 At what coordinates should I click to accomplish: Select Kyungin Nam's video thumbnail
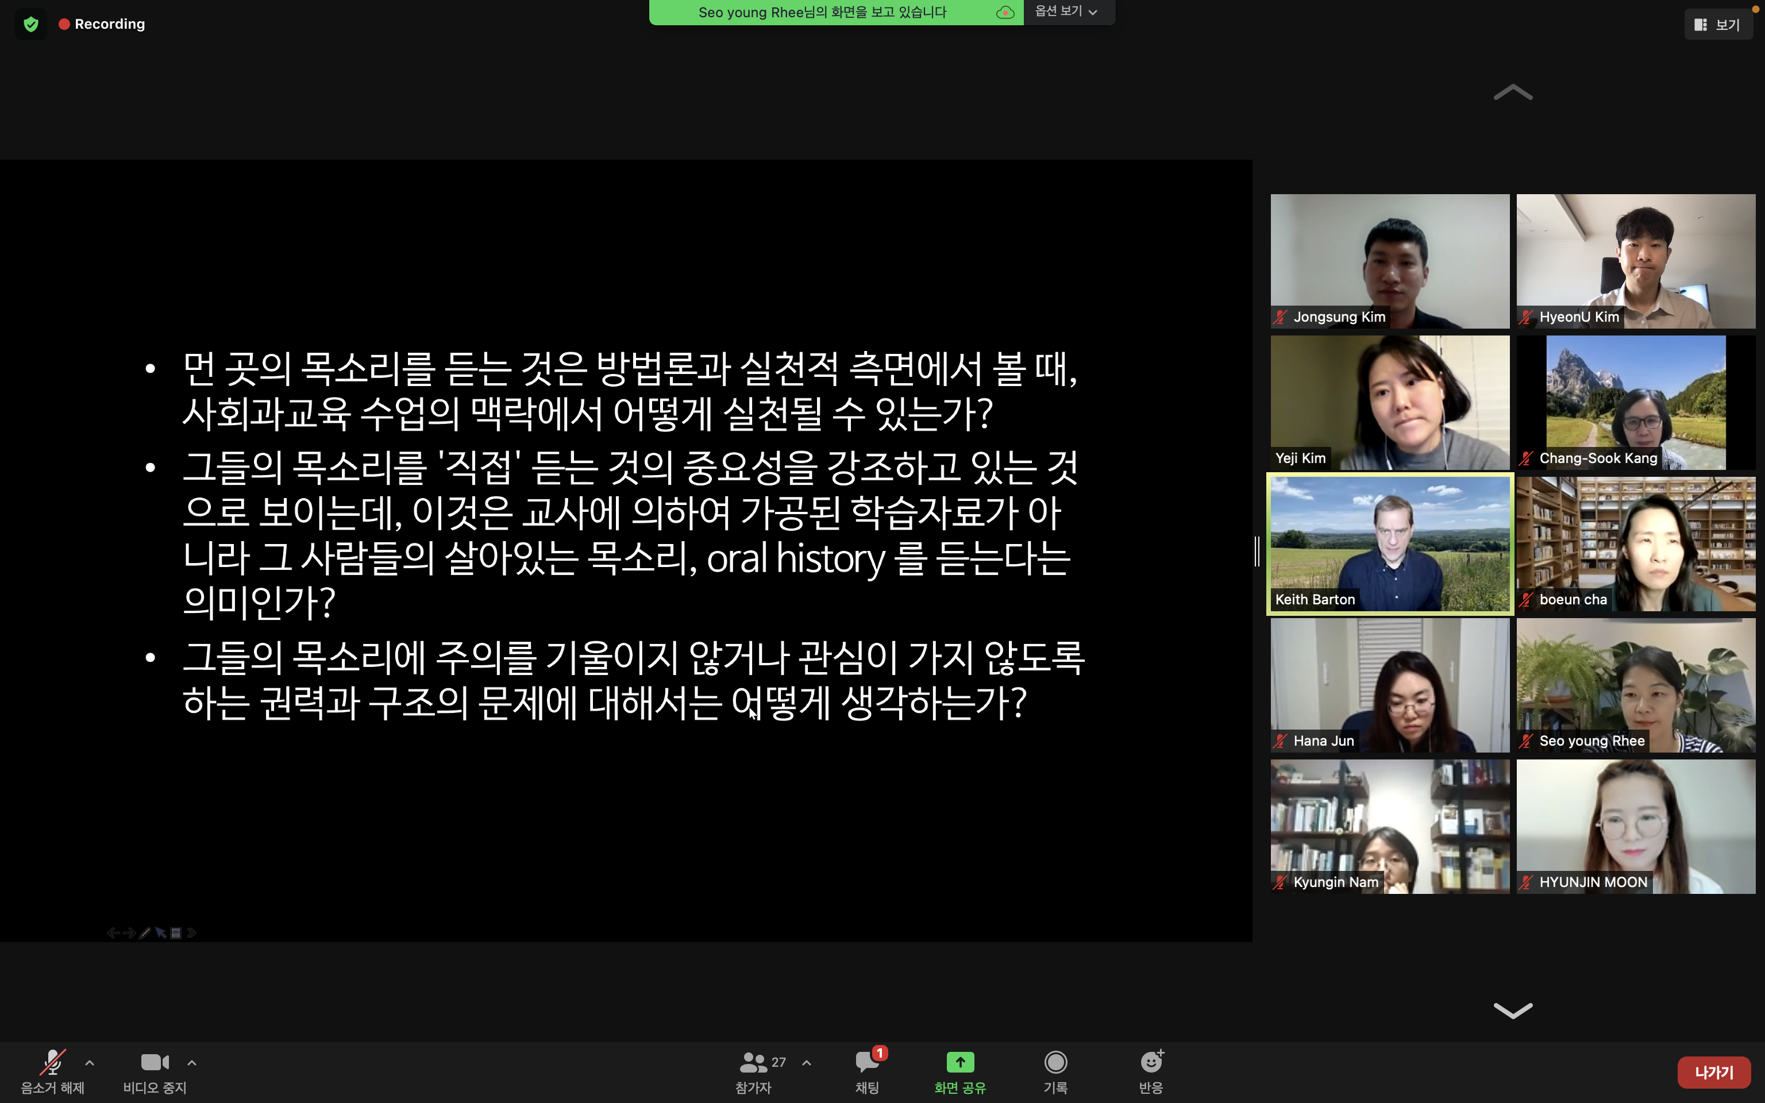tap(1390, 827)
